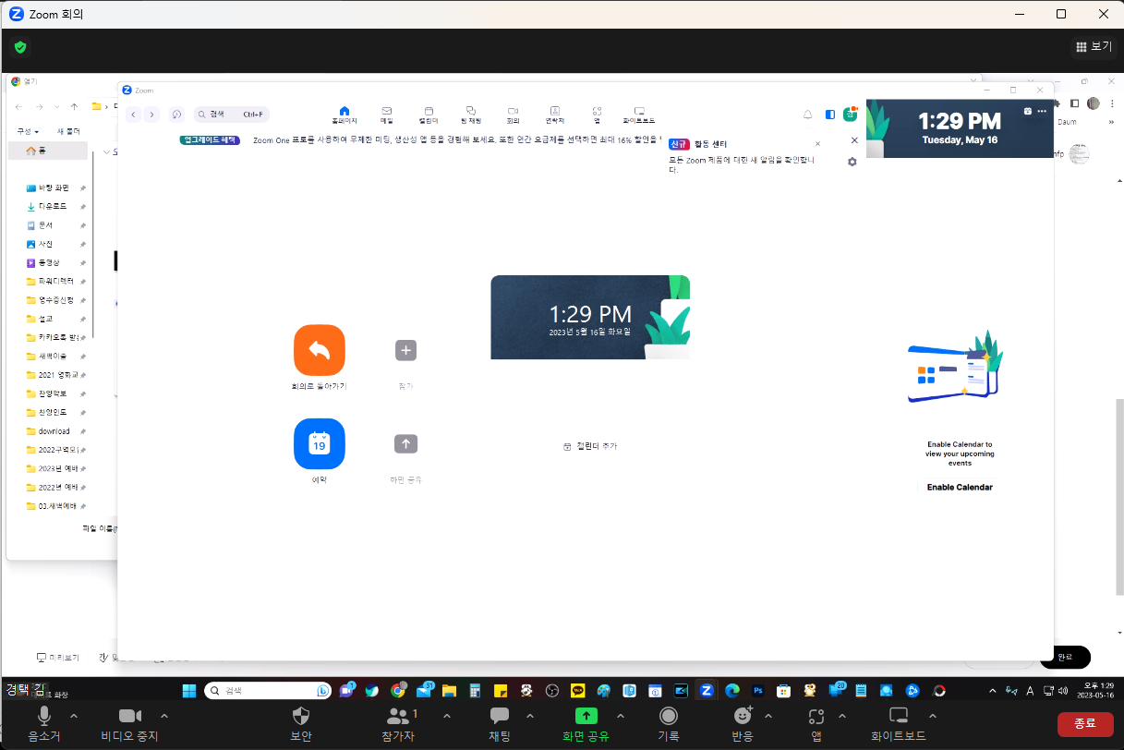Open the 참가자 participants panel

[x=398, y=716]
